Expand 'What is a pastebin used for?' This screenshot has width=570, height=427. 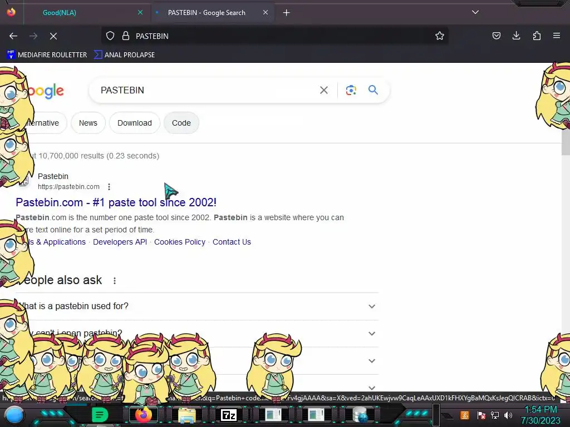click(197, 306)
